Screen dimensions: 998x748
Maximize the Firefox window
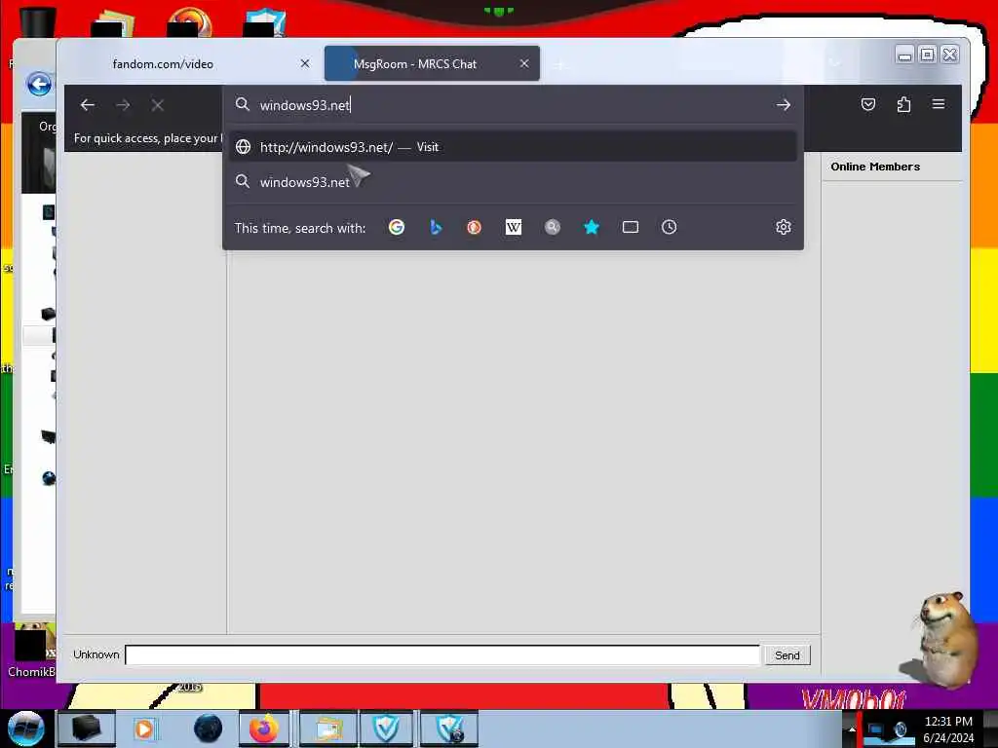point(928,55)
